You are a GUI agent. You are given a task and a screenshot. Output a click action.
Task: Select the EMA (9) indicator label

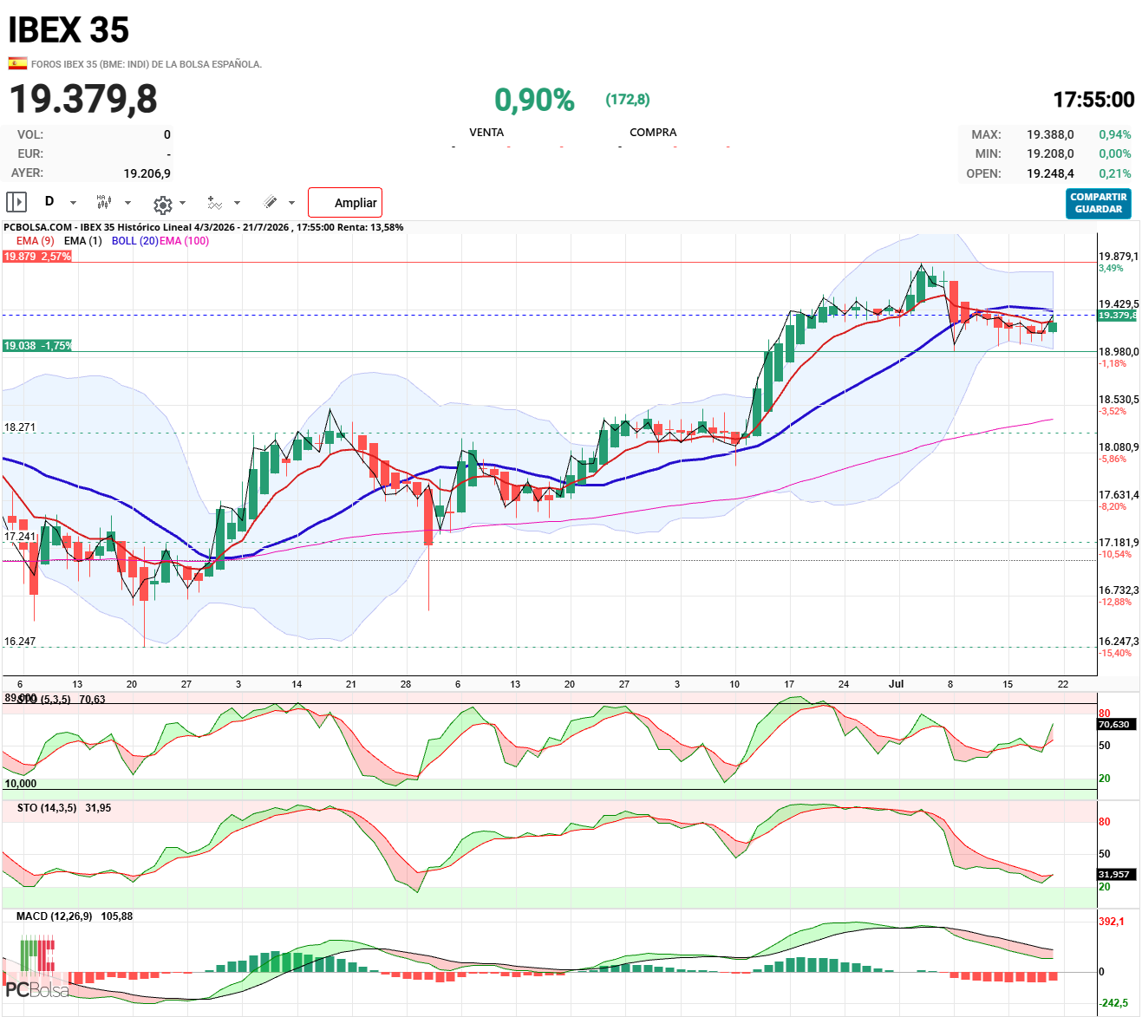36,241
